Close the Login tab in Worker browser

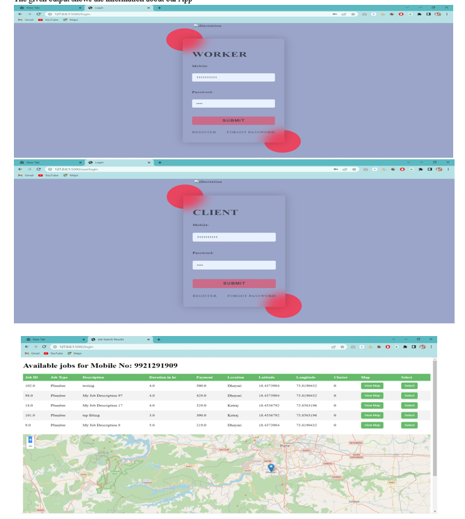click(x=149, y=8)
